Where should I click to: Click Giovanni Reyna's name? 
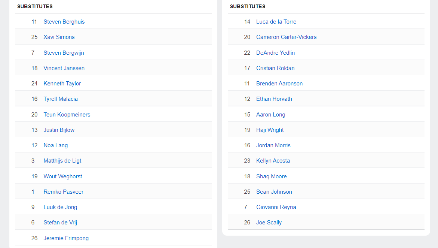pos(276,207)
